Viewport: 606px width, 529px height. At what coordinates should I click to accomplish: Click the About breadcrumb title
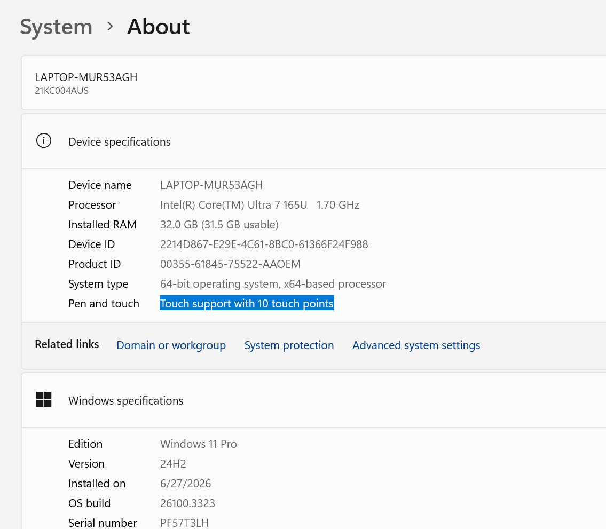[159, 27]
